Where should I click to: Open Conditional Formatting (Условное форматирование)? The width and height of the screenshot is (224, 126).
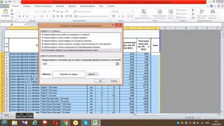tap(143, 14)
